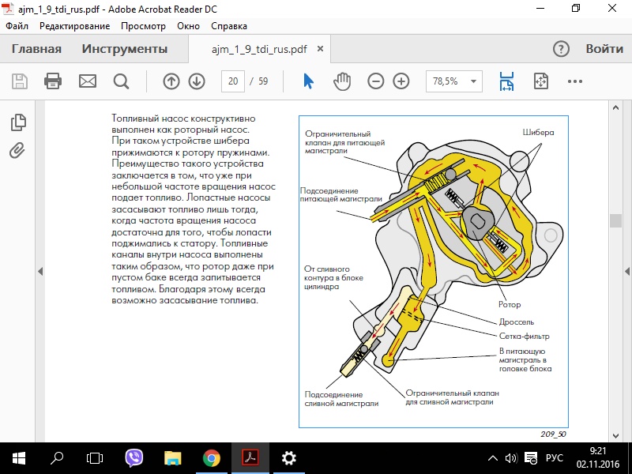Image resolution: width=632 pixels, height=474 pixels.
Task: Switch to the Инструменты tab
Action: coord(125,49)
